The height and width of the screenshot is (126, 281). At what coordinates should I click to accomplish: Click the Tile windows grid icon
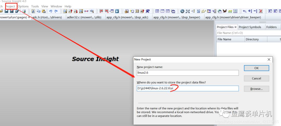click(157, 11)
